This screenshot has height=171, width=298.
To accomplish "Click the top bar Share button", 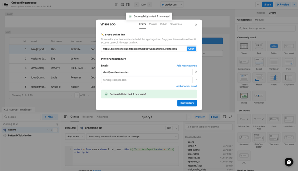I will pos(267,4).
